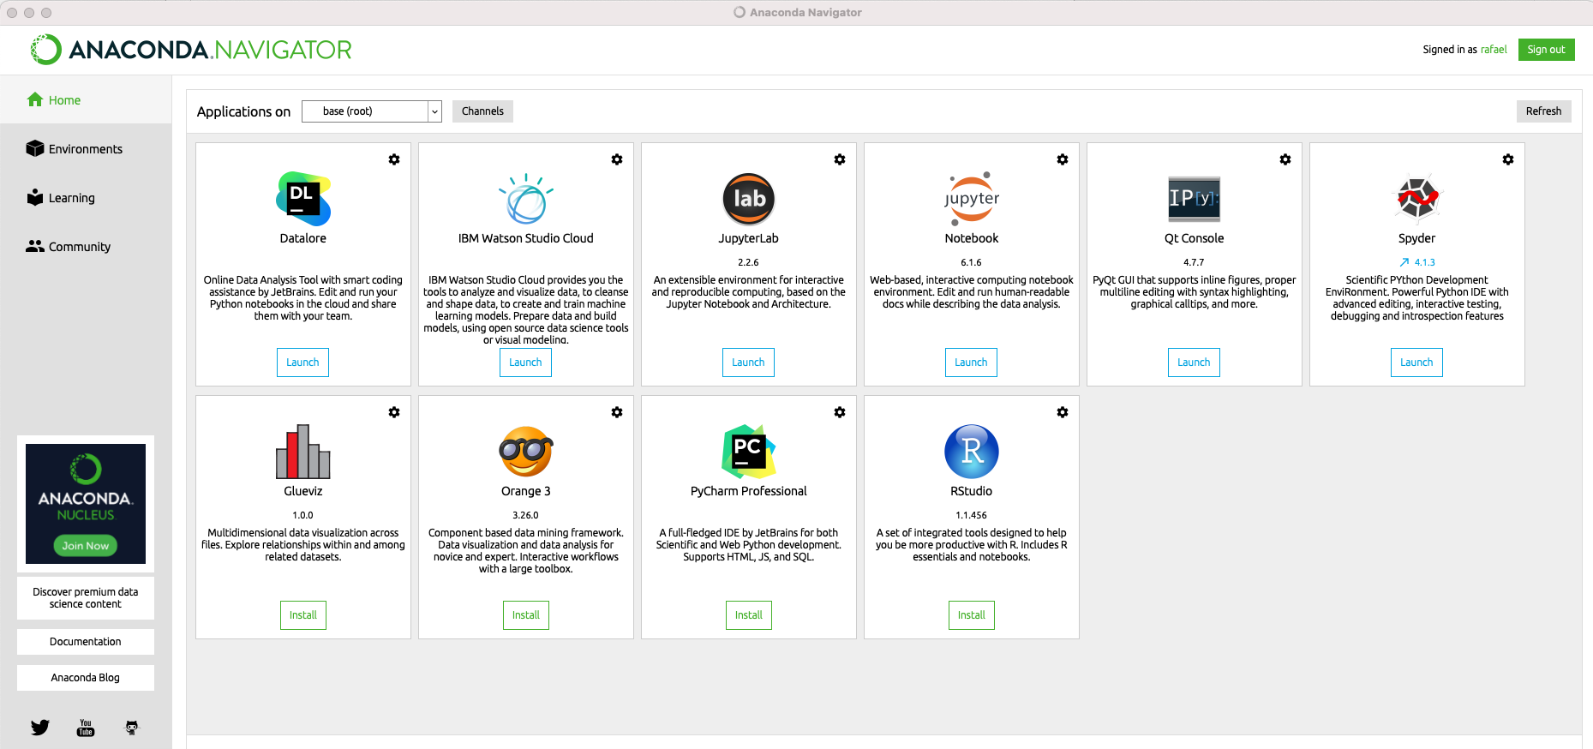1593x749 pixels.
Task: Click the Qt Console IP[y] logo
Action: 1195,199
